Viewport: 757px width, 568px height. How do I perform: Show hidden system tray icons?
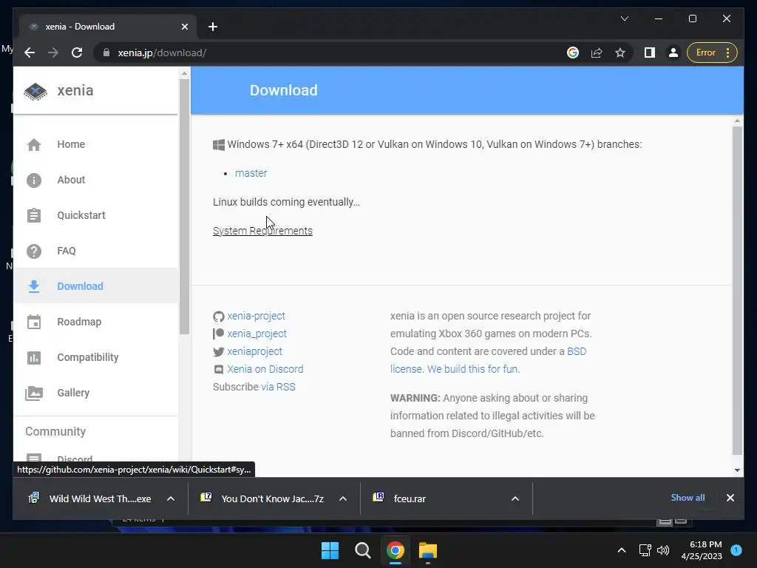(622, 550)
